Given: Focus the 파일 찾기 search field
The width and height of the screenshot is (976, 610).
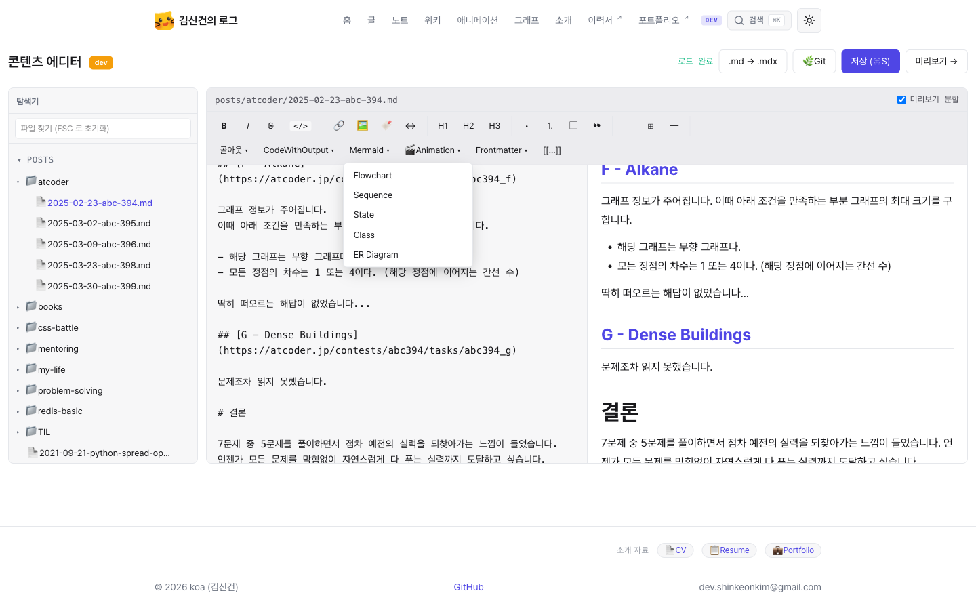Looking at the screenshot, I should [103, 129].
